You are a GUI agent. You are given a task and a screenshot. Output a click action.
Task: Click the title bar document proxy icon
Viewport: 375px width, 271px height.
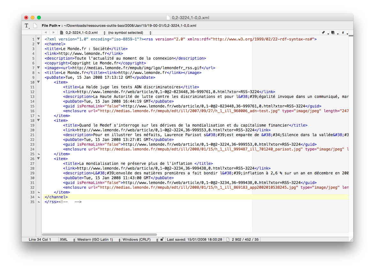168,18
